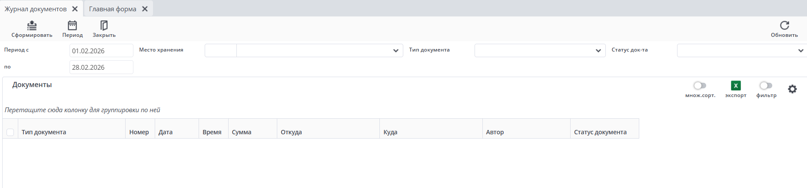The width and height of the screenshot is (807, 188).
Task: Sort by the Сумма column header
Action: tap(242, 132)
